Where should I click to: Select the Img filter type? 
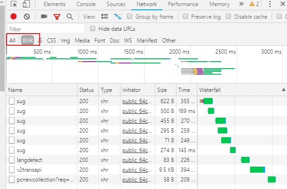pyautogui.click(x=65, y=41)
